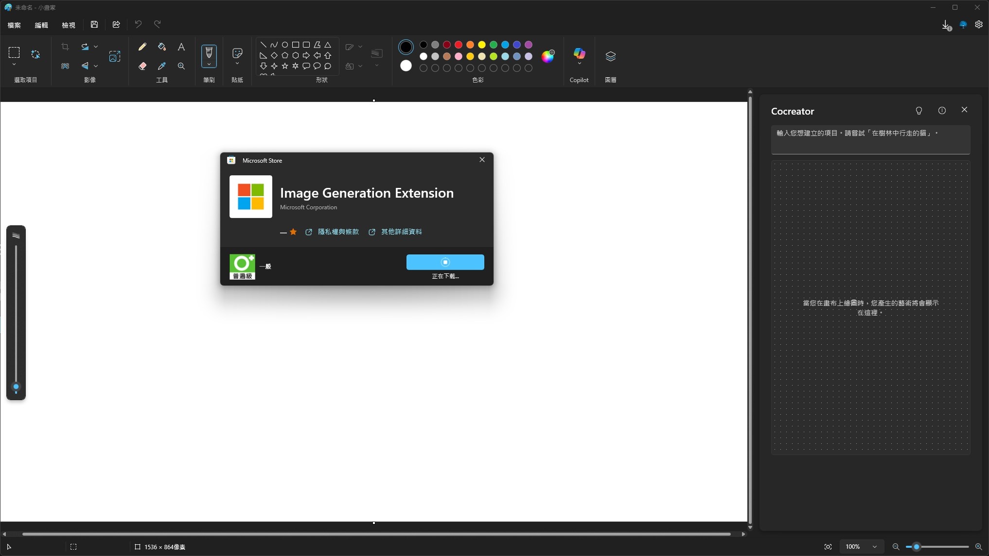Select the Magnifier tool
The height and width of the screenshot is (556, 989).
click(181, 66)
